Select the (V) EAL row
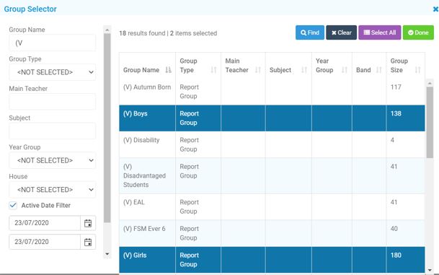The image size is (439, 275). point(272,206)
